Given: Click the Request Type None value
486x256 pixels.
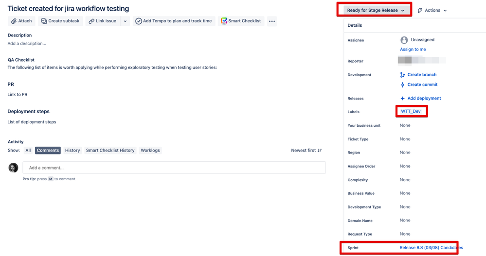Looking at the screenshot, I should pos(405,234).
